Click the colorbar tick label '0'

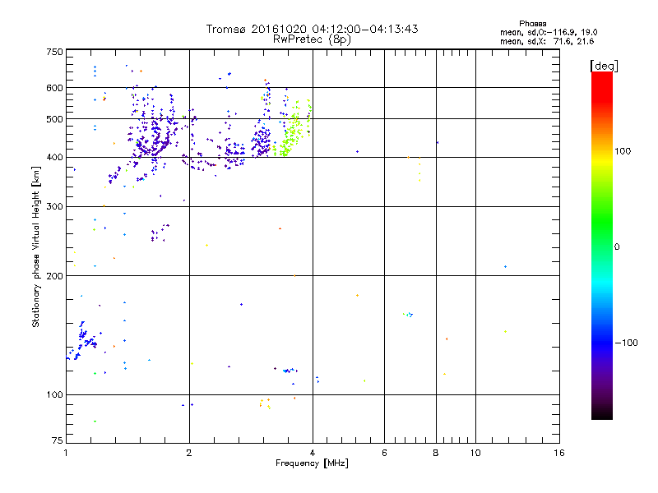617,247
